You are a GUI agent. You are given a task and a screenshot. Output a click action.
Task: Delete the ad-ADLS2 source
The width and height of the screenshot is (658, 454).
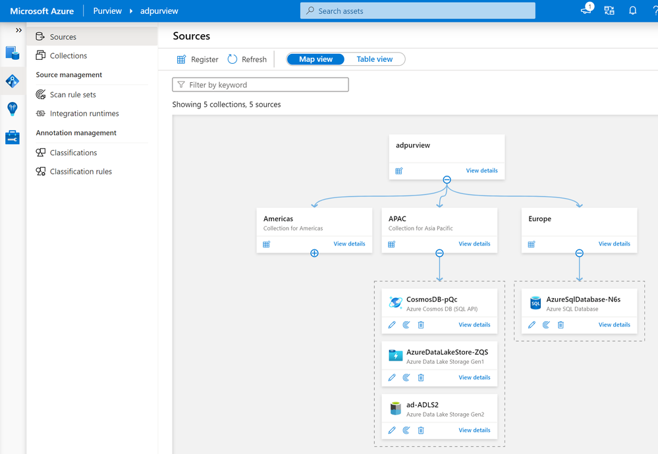(421, 430)
